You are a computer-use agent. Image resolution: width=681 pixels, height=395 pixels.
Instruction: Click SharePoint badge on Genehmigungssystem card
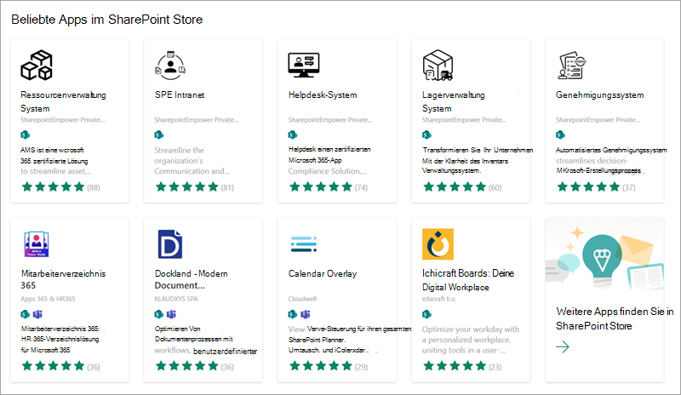pos(561,135)
